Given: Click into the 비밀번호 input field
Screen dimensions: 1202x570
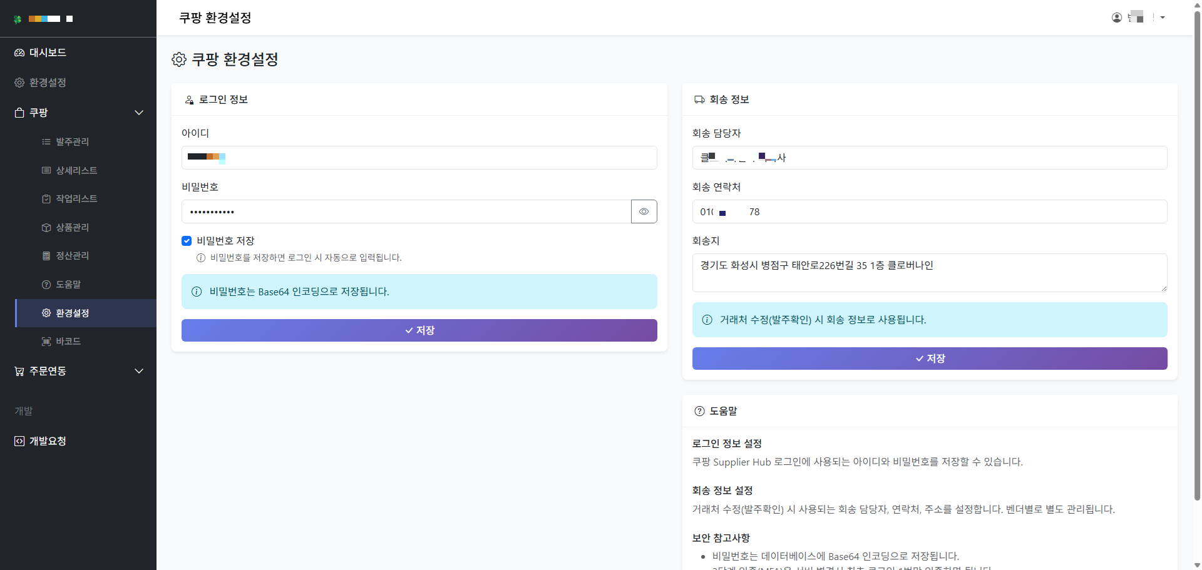Looking at the screenshot, I should click(406, 211).
